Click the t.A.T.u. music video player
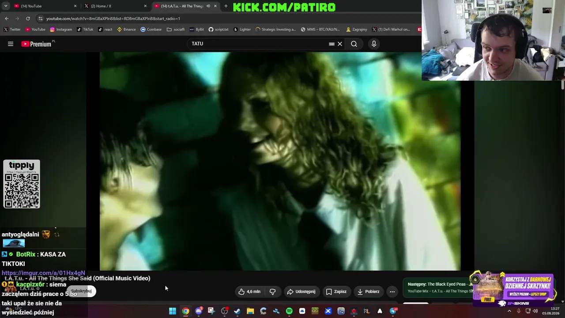The width and height of the screenshot is (565, 318). pyautogui.click(x=280, y=161)
